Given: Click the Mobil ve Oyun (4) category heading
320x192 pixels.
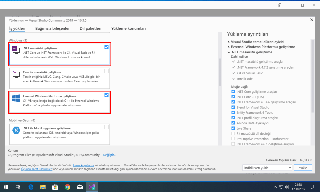Looking at the screenshot, I should coord(22,120).
